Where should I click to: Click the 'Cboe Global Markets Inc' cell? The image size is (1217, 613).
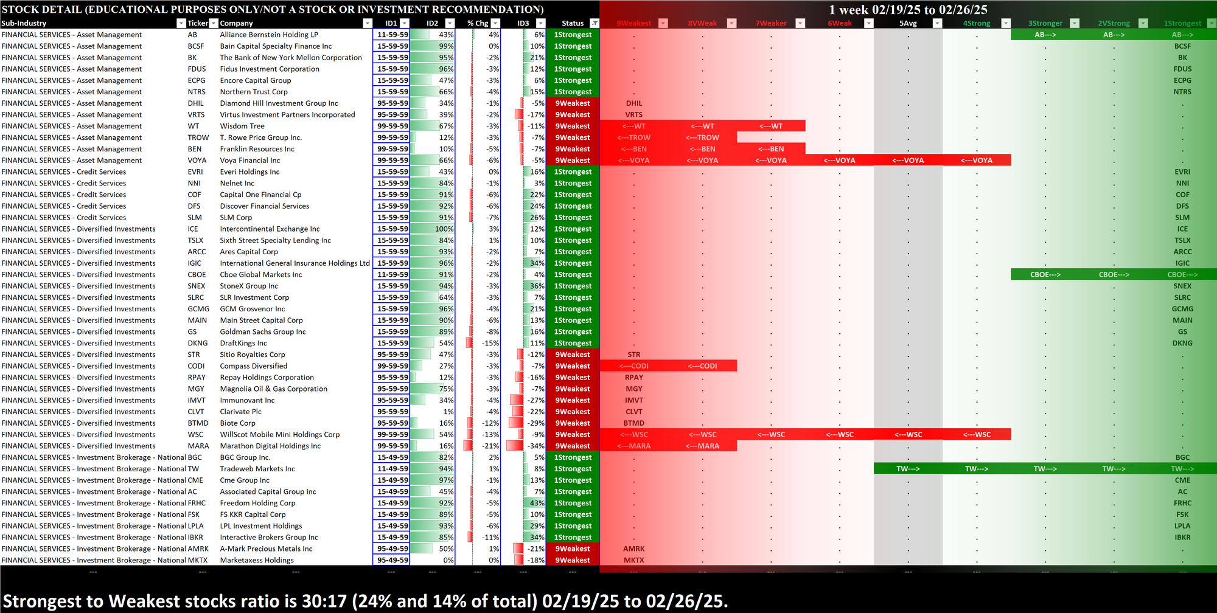click(295, 275)
